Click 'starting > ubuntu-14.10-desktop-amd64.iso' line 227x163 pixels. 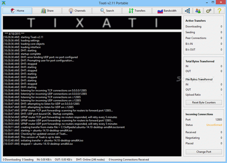tap(38, 130)
